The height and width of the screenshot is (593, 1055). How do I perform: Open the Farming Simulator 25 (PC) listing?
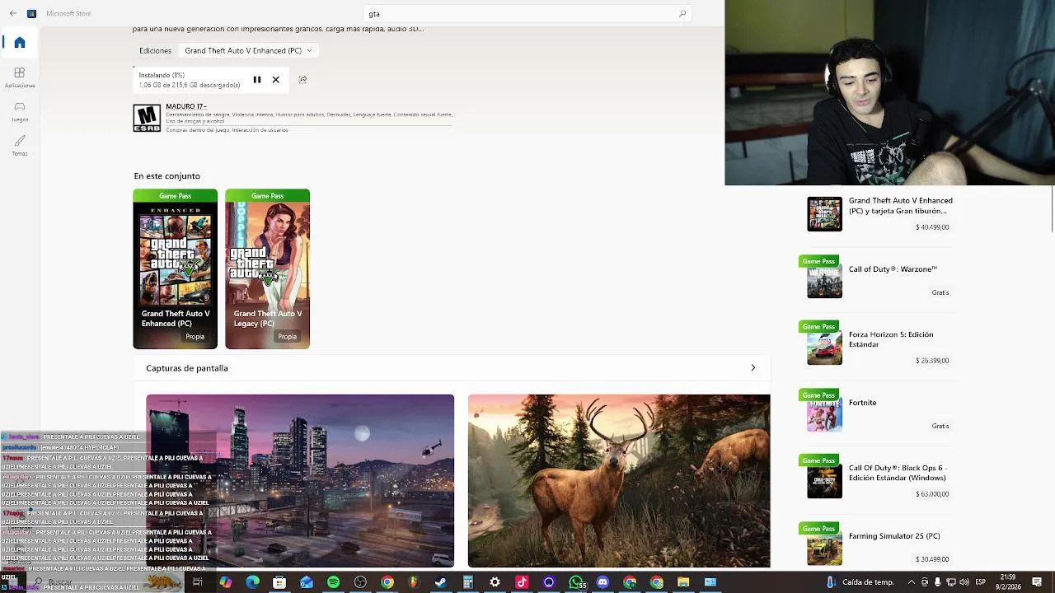[x=880, y=544]
